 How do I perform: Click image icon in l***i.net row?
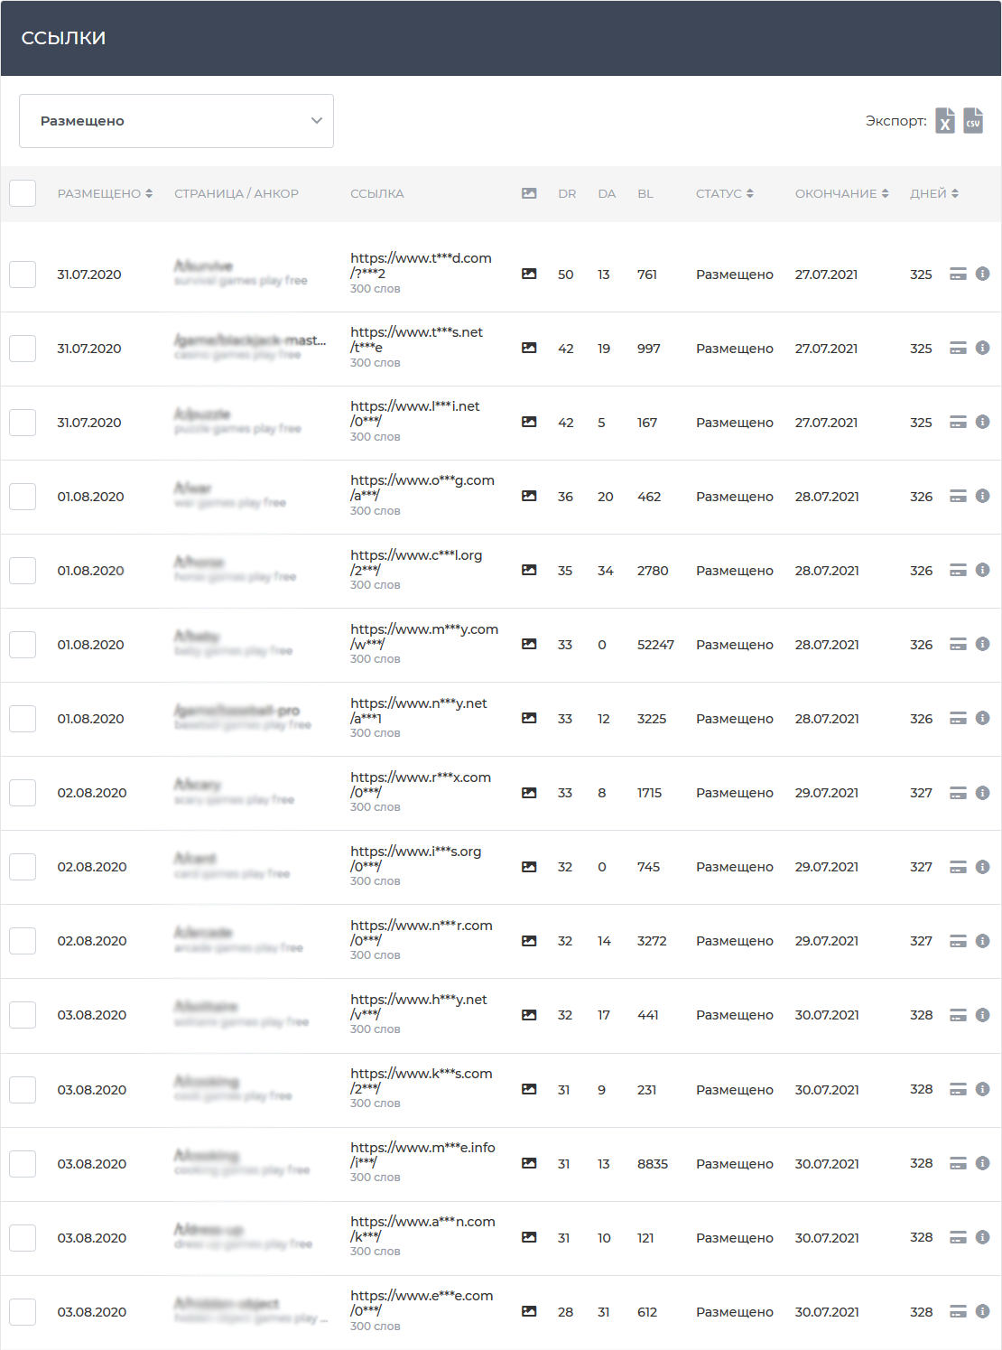coord(529,423)
